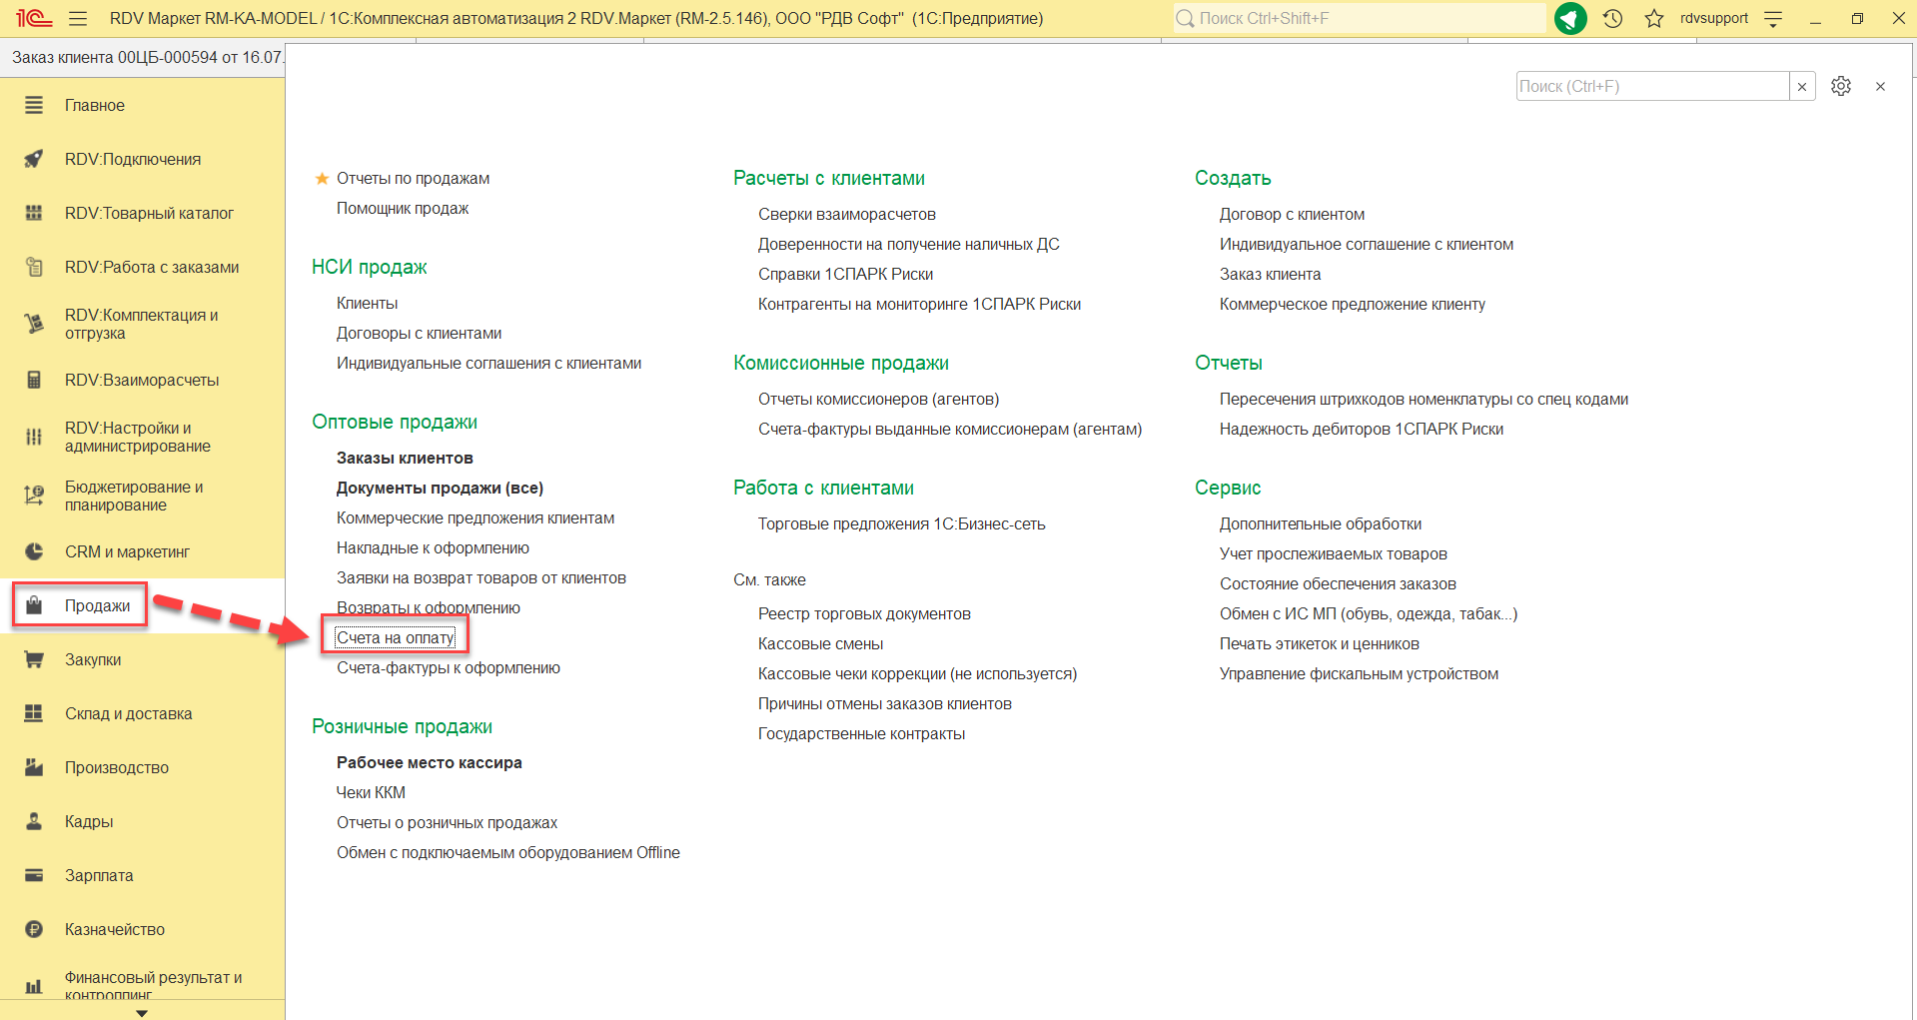Image resolution: width=1917 pixels, height=1020 pixels.
Task: Open service settings lines icon beside rdvsupport
Action: click(1773, 18)
